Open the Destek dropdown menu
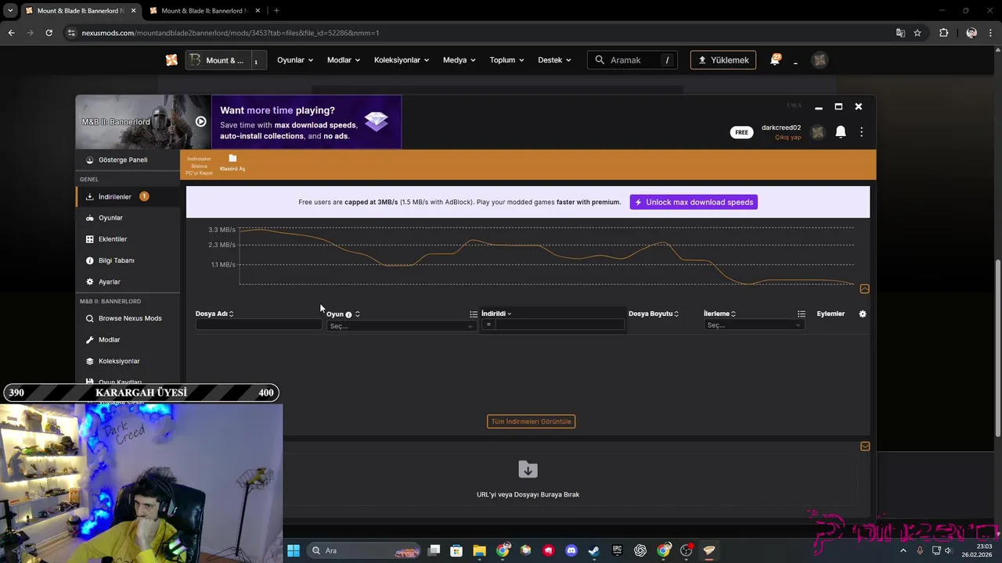Viewport: 1002px width, 563px height. tap(554, 60)
